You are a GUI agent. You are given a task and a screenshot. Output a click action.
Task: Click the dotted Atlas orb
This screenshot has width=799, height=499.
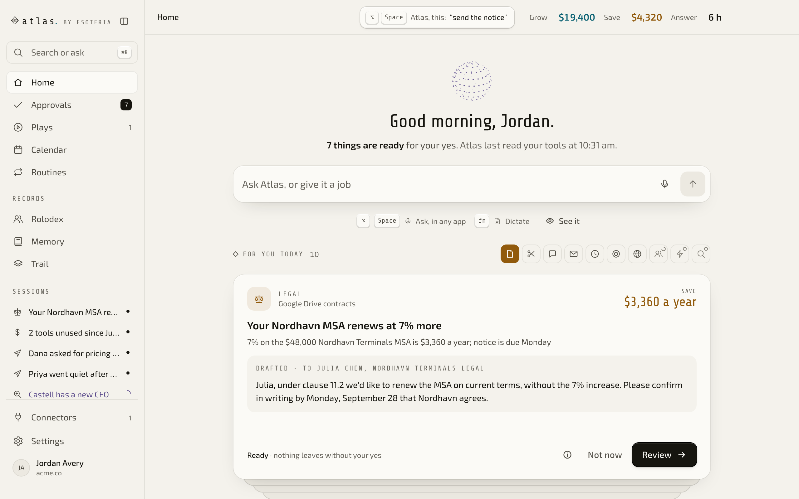[x=472, y=81]
